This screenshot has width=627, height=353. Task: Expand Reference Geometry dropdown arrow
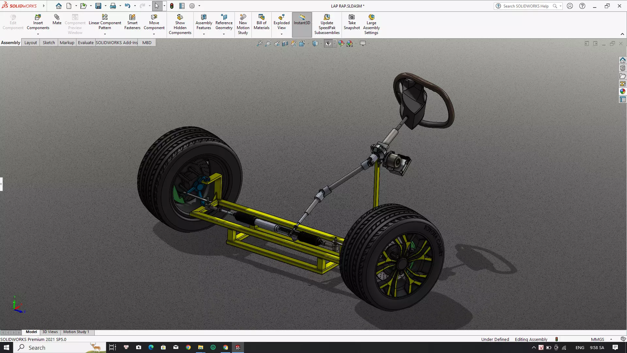224,34
